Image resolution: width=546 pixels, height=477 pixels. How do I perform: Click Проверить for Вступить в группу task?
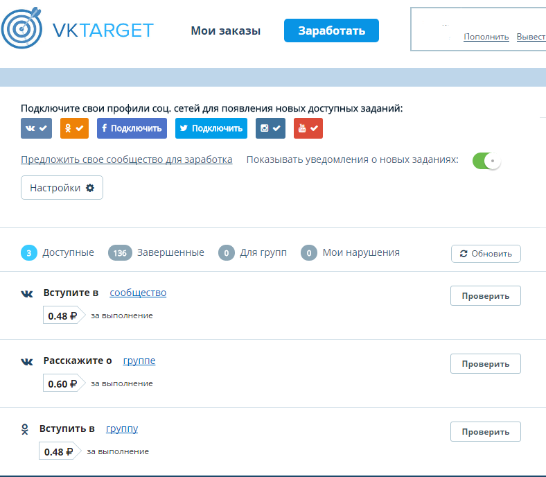coord(486,432)
